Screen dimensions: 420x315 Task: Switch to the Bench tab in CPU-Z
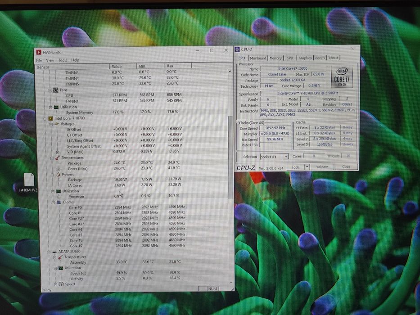point(320,58)
